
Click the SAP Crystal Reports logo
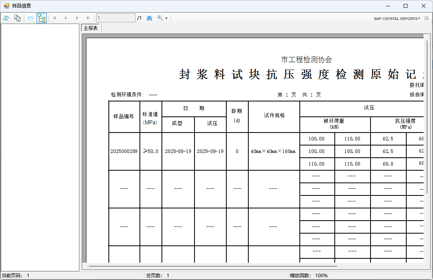pos(396,18)
